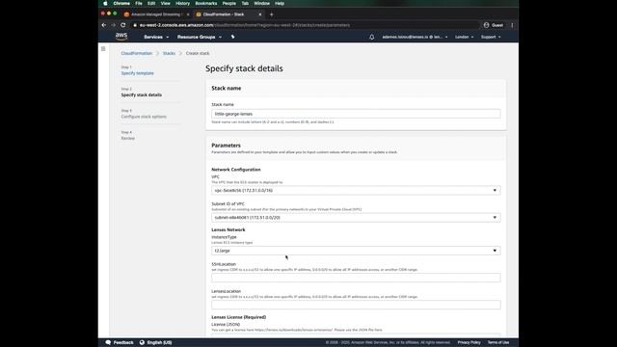
Task: Click the LensesLocation input field
Action: (356, 305)
